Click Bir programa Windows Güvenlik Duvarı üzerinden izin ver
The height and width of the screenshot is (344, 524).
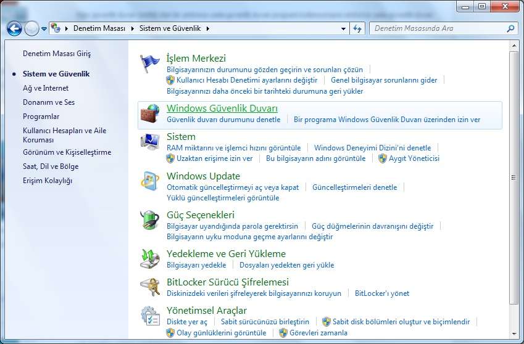click(387, 120)
